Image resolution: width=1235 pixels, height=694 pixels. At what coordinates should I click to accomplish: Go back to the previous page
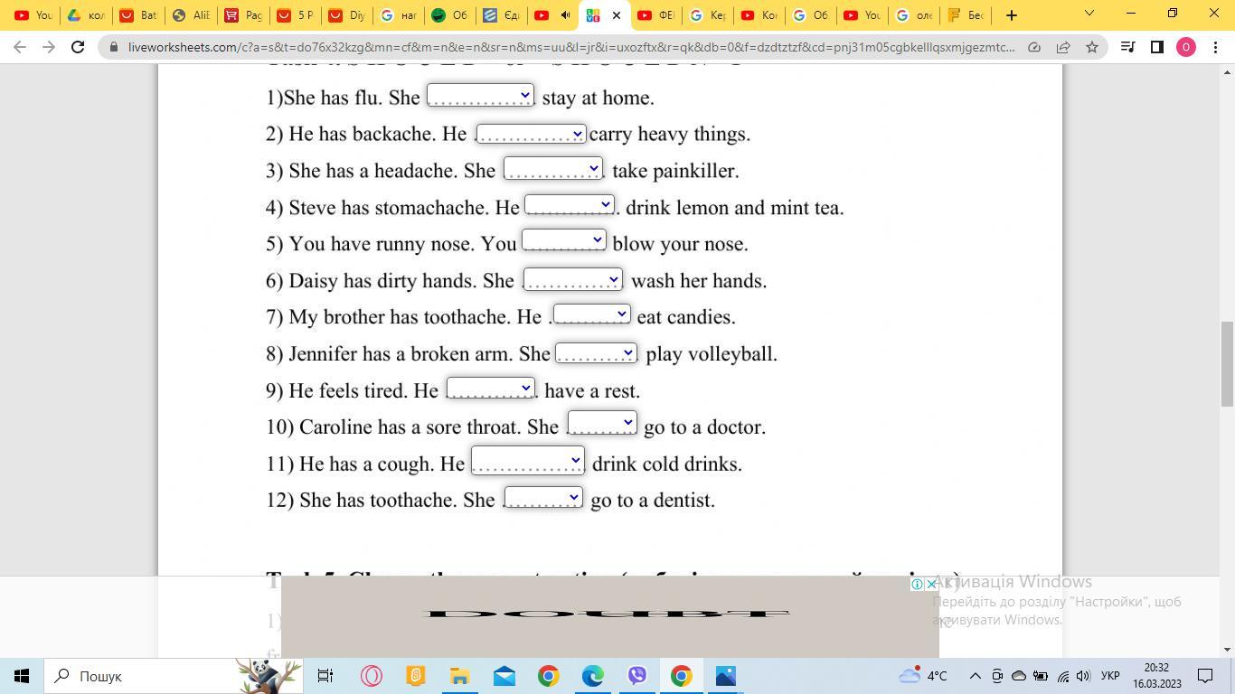click(x=20, y=47)
